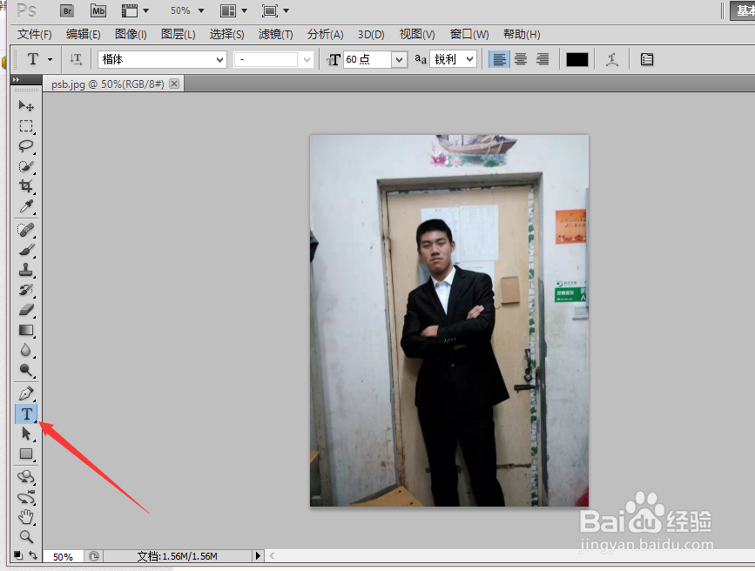Open the 视图(V) menu
This screenshot has width=755, height=571.
[x=417, y=34]
